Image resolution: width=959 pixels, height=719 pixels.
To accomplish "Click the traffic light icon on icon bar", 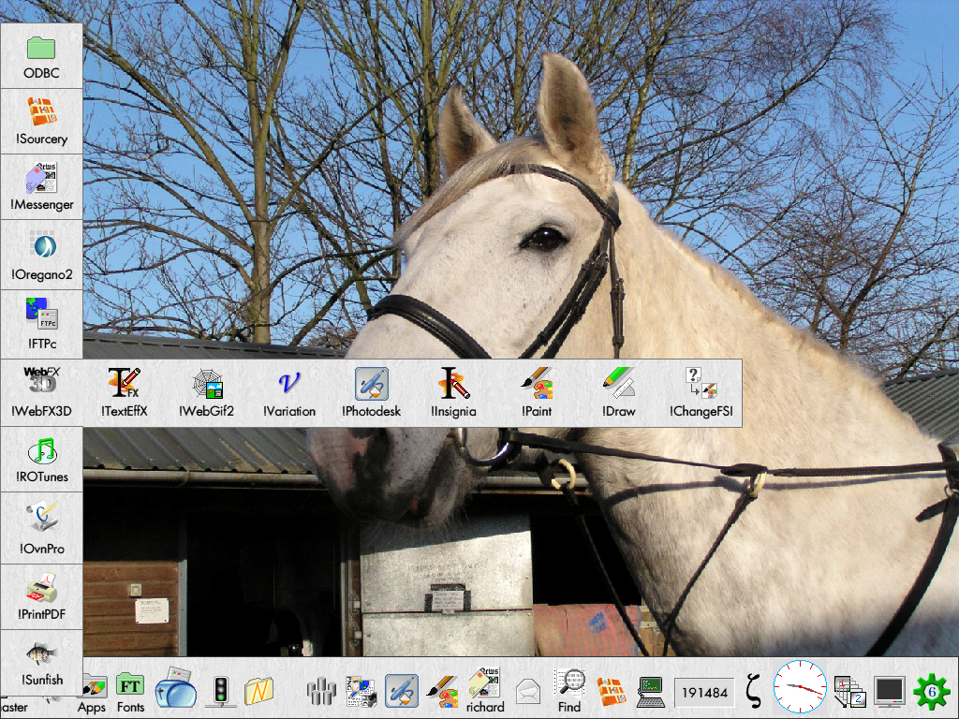I will tap(221, 692).
